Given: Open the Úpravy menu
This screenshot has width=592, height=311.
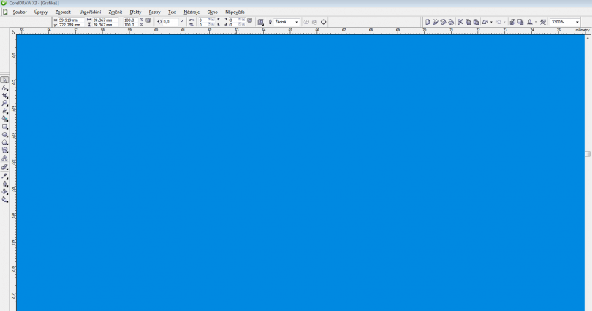Looking at the screenshot, I should 41,12.
